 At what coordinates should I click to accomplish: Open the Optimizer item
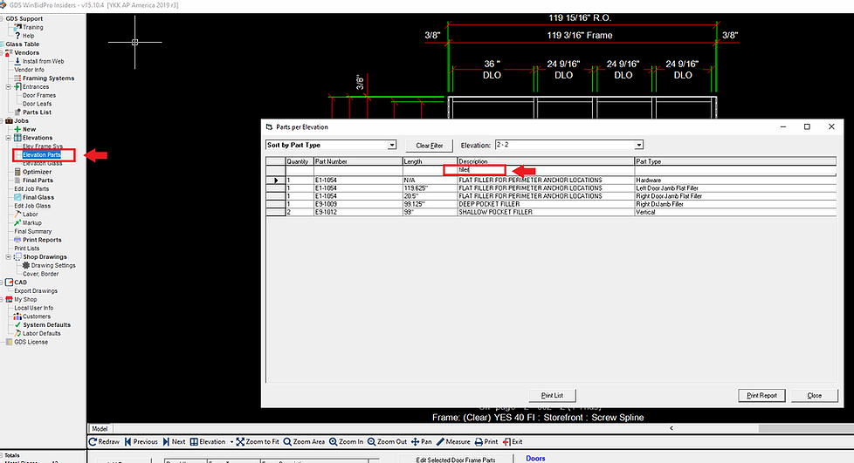(37, 172)
